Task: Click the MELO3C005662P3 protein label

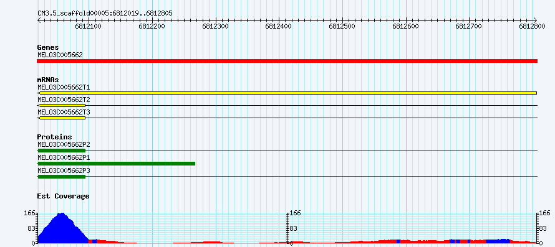Action: tap(64, 170)
